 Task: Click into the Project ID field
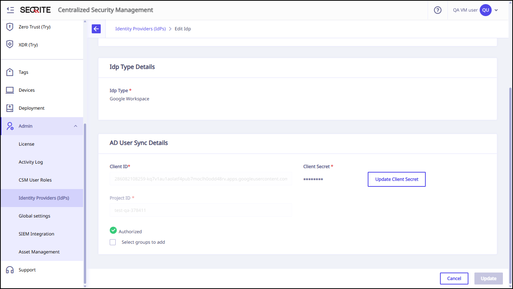(x=200, y=210)
